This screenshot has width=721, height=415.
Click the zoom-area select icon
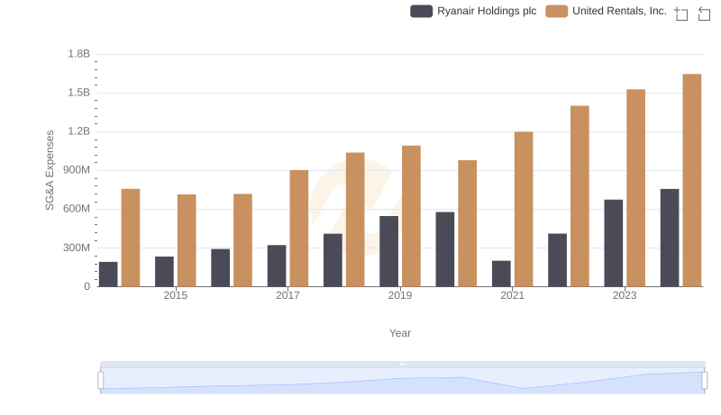point(681,14)
